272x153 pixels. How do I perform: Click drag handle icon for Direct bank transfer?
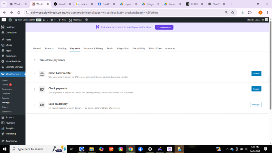coord(35,74)
